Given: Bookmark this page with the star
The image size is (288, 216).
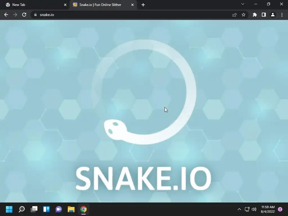Looking at the screenshot, I should (x=244, y=15).
